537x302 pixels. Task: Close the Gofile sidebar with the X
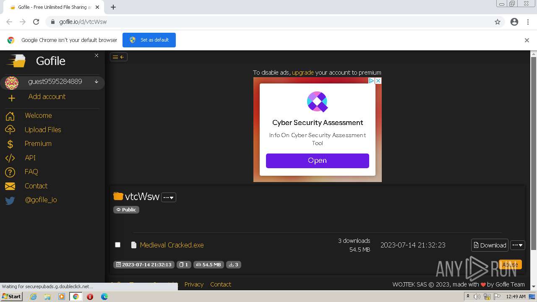pyautogui.click(x=96, y=55)
